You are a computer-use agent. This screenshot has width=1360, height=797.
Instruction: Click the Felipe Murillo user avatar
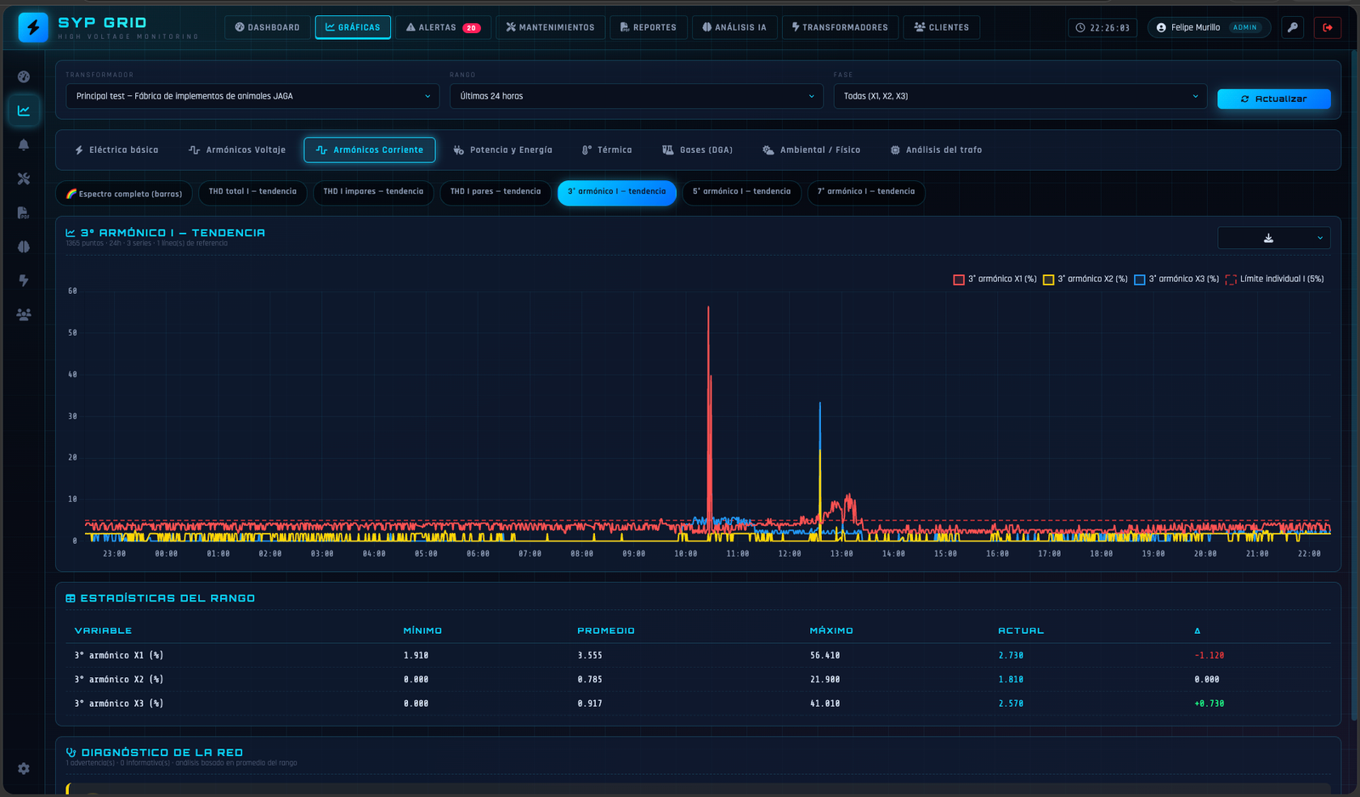[1161, 27]
